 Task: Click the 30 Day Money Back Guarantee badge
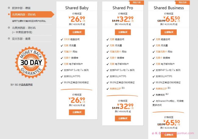[31, 62]
